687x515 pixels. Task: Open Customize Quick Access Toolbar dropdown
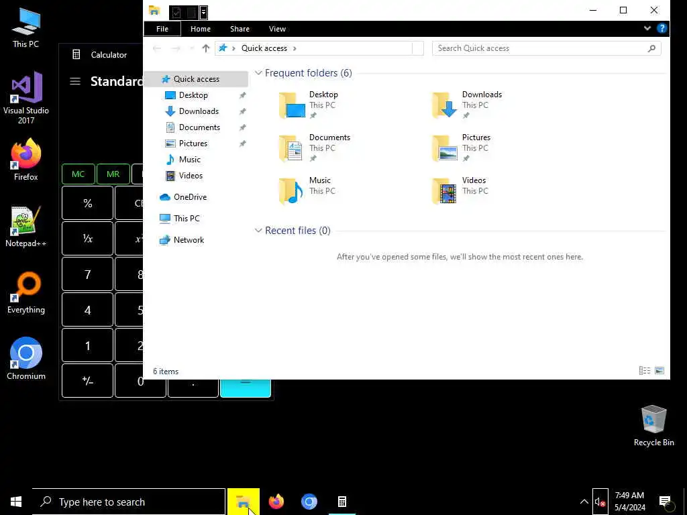point(204,12)
